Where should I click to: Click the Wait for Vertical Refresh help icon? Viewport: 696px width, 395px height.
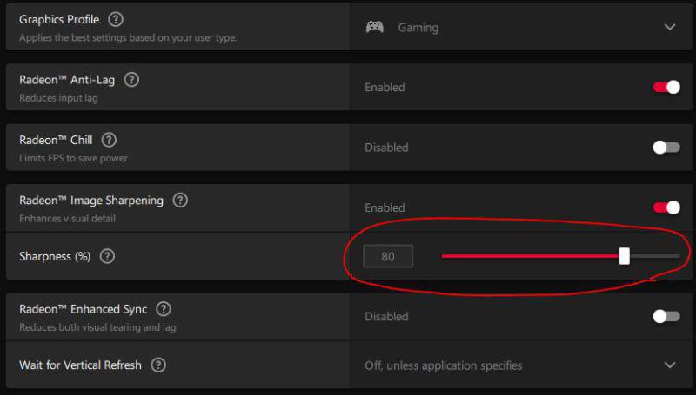(x=157, y=365)
